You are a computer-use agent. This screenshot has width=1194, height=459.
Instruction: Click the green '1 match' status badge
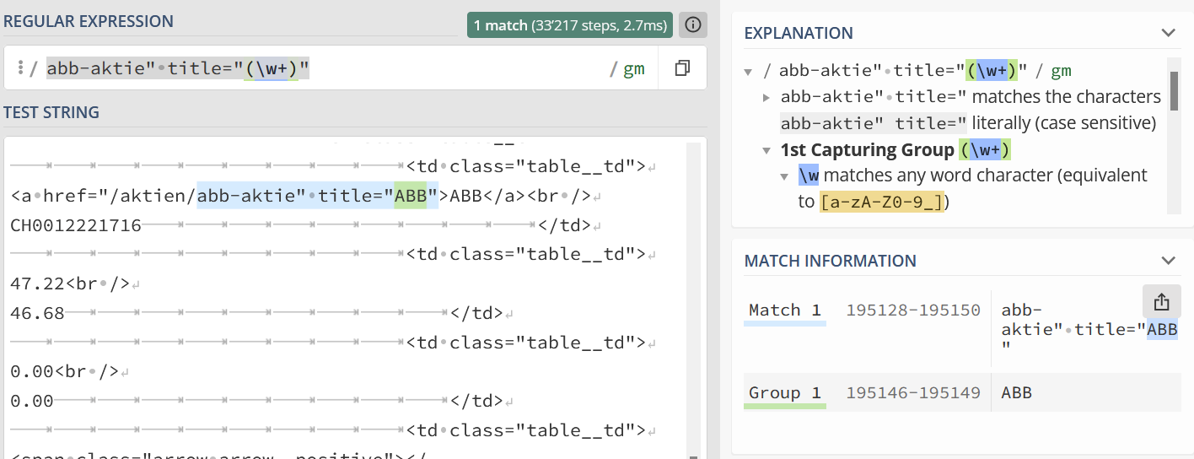(571, 25)
